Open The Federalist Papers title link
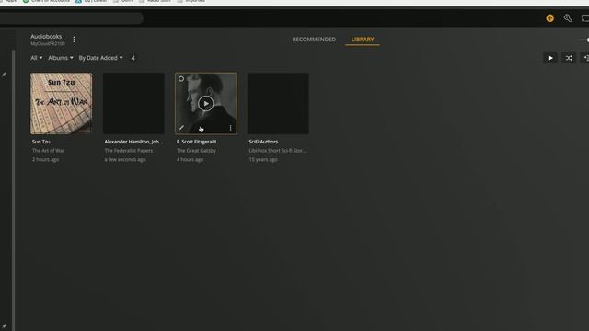589x331 pixels. click(129, 151)
